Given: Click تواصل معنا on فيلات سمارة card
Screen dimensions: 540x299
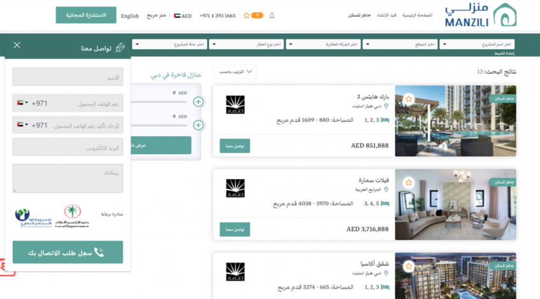Looking at the screenshot, I should 235,230.
